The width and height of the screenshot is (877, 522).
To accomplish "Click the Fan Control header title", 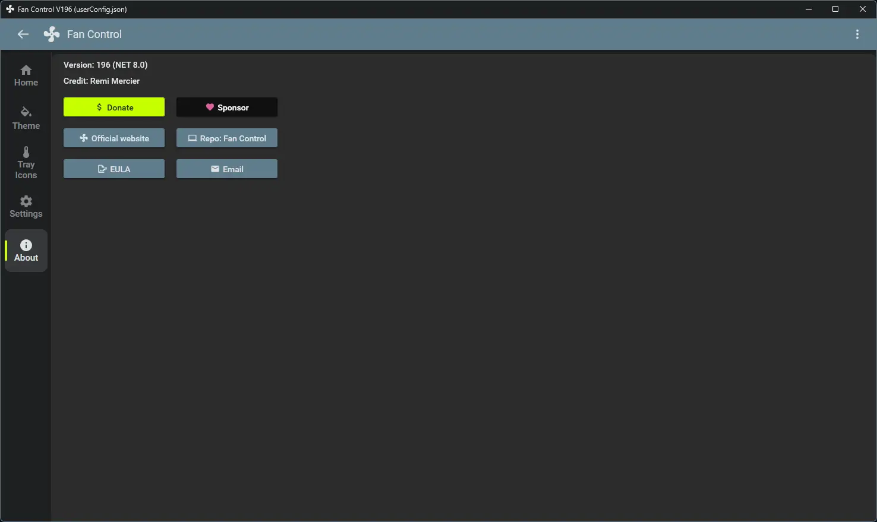I will tap(94, 34).
